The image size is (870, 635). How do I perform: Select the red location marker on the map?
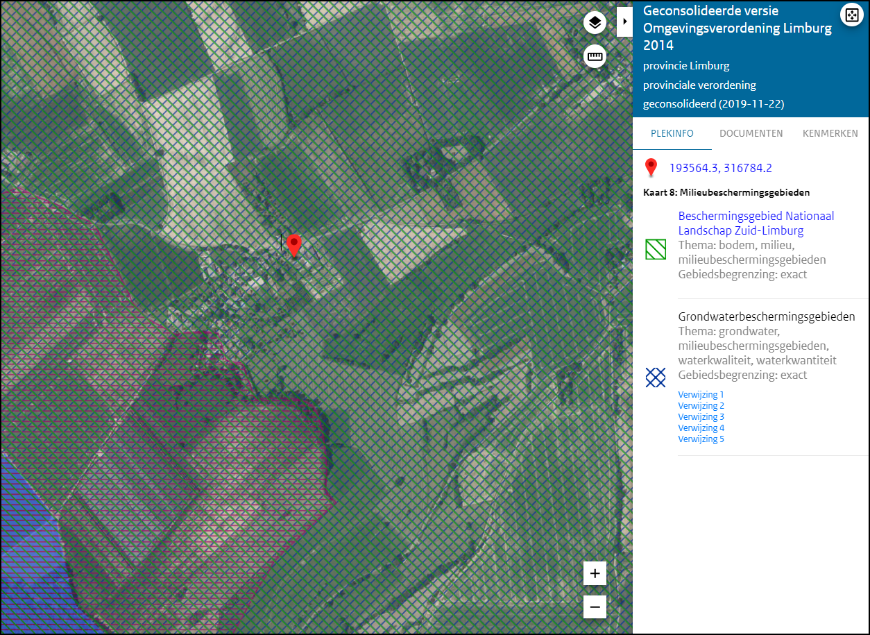294,246
